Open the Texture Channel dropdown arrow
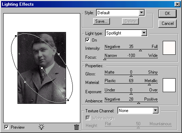The width and height of the screenshot is (182, 133). tap(155, 111)
